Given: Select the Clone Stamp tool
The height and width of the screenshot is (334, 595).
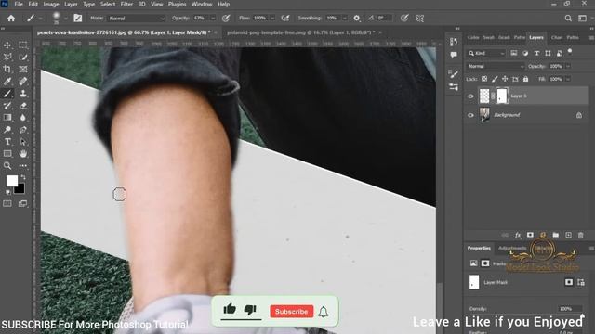Looking at the screenshot, I should (x=23, y=93).
